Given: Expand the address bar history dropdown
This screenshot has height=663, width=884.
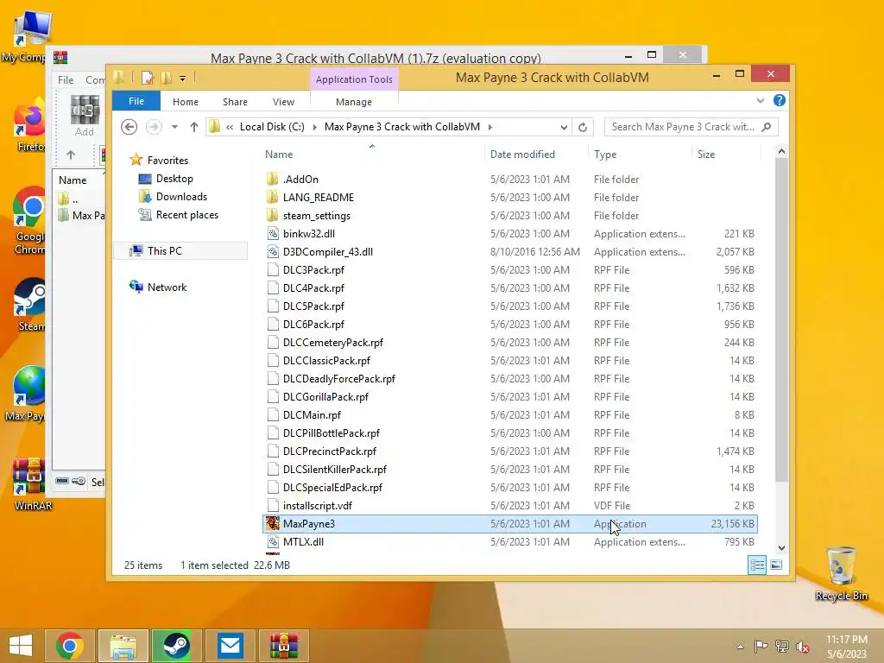Looking at the screenshot, I should pyautogui.click(x=563, y=128).
